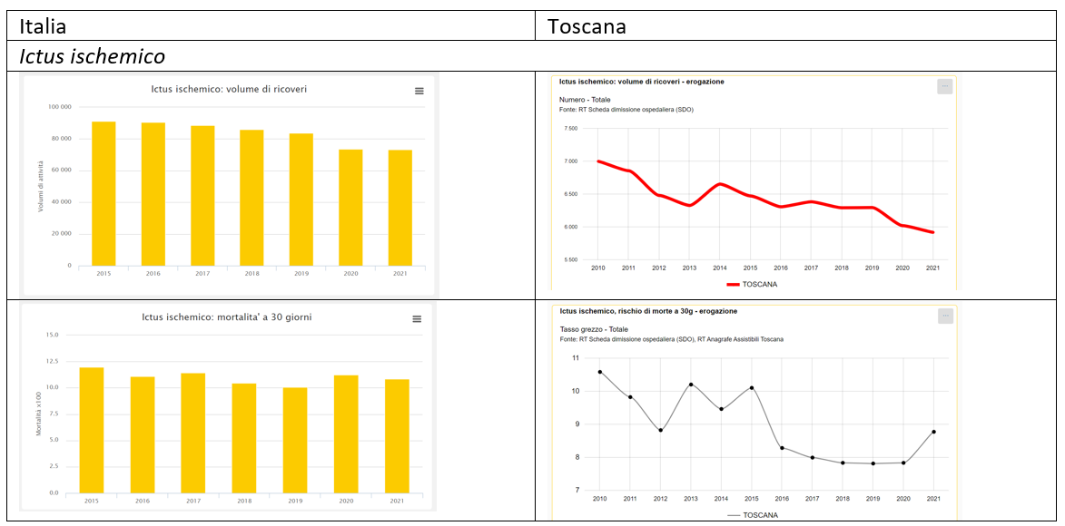This screenshot has height=526, width=1065.
Task: Click the 2021 bar in the mortalita' a 30 giorni chart
Action: (x=397, y=436)
